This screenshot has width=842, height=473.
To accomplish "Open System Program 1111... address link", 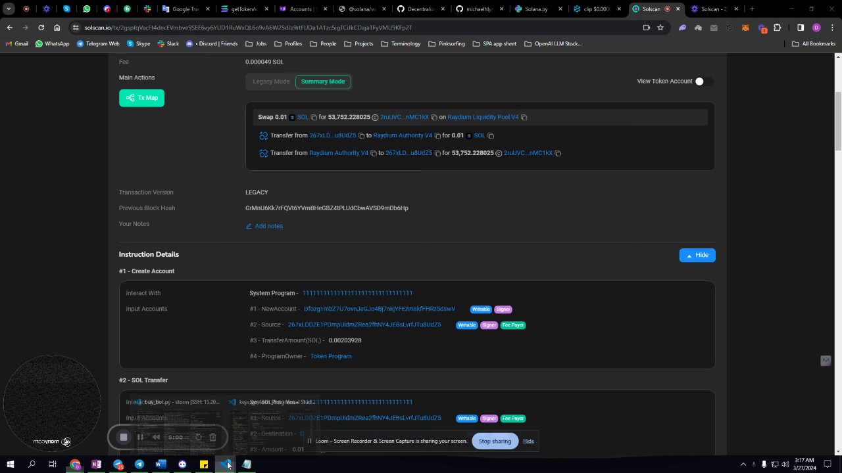I will (x=357, y=293).
